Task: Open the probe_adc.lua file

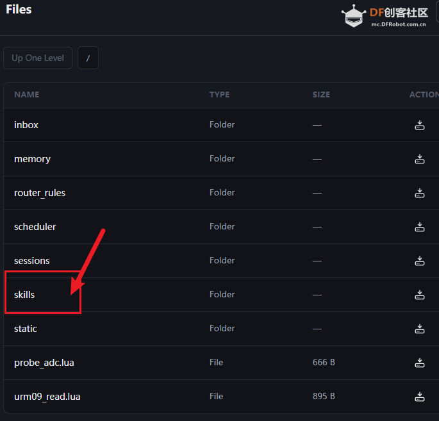Action: click(x=44, y=363)
